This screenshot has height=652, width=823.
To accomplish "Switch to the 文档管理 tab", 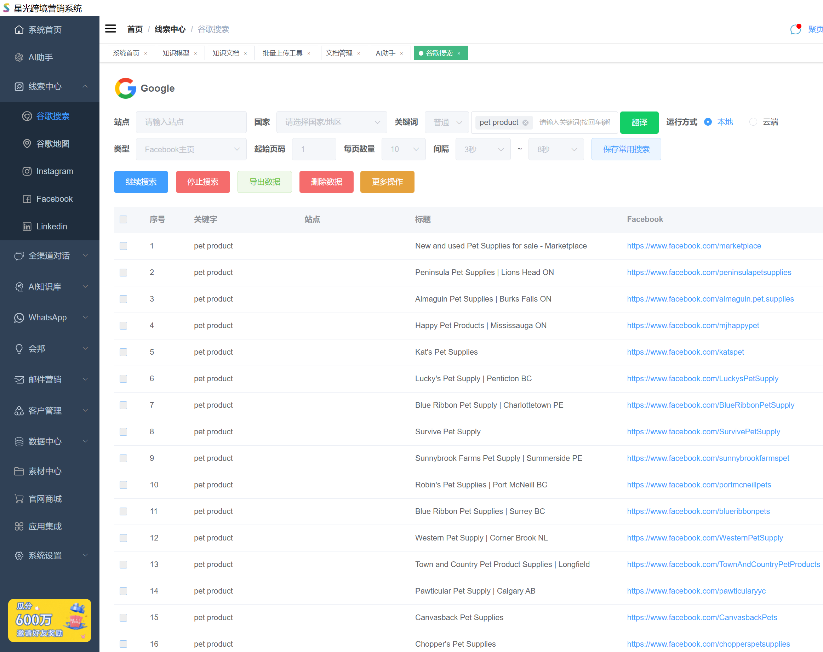I will click(x=339, y=53).
